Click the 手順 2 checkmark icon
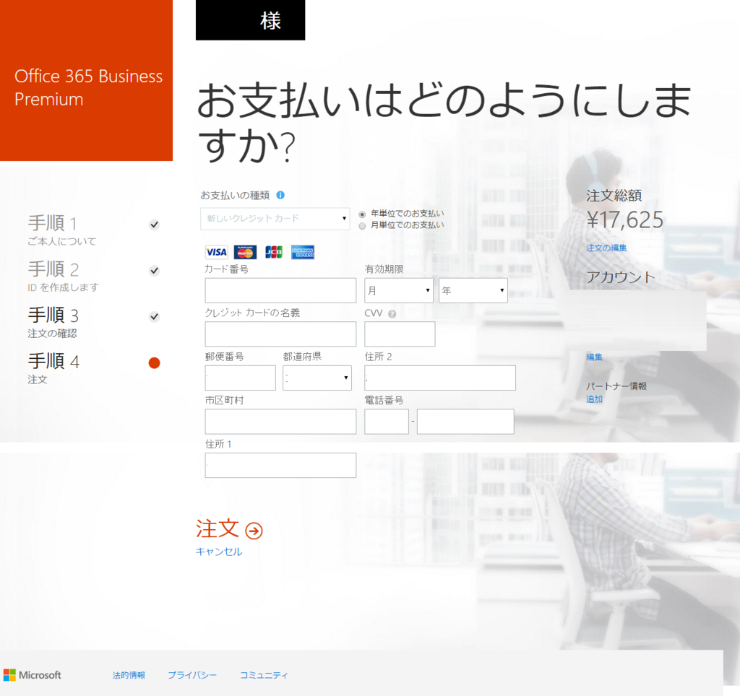Image resolution: width=740 pixels, height=696 pixels. pos(155,271)
